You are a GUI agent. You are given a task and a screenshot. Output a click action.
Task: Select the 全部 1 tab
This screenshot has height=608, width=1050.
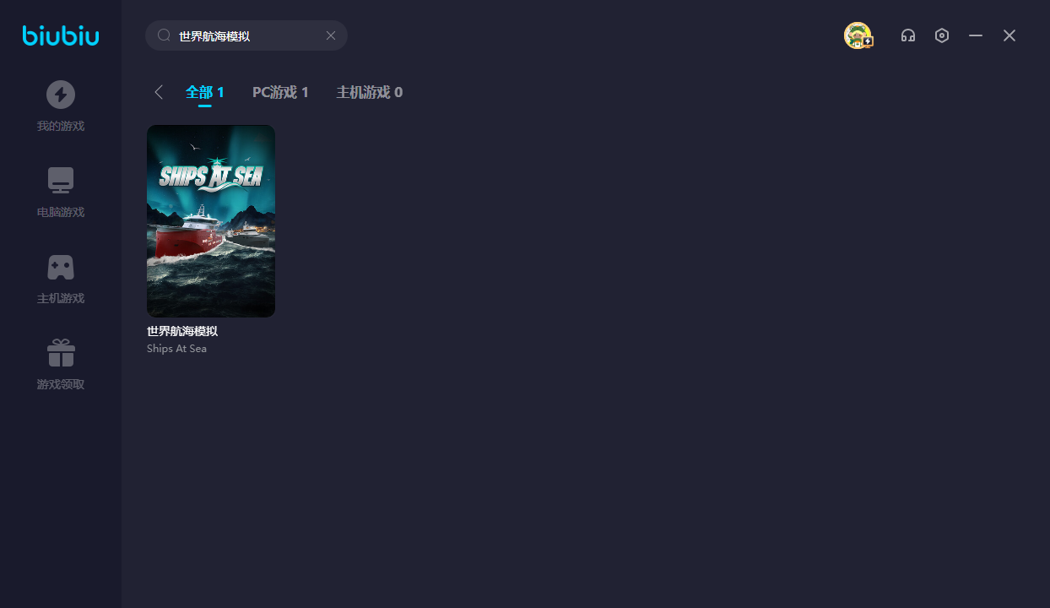coord(205,92)
